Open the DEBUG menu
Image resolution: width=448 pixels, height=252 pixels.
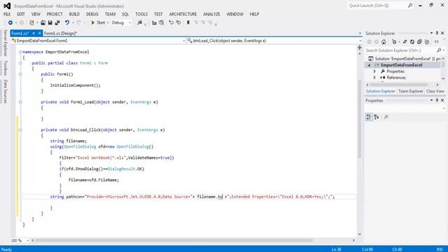92,14
